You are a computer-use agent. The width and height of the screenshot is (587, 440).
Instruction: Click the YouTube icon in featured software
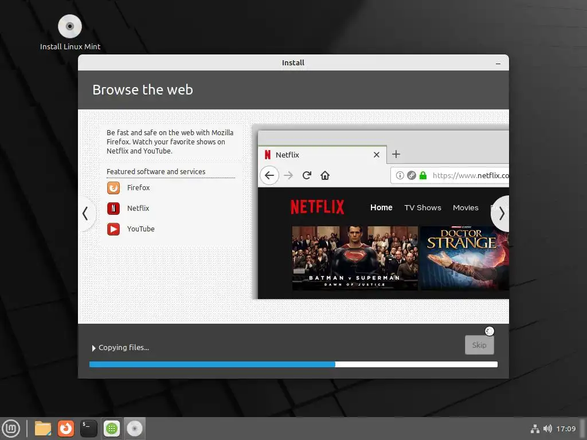tap(114, 229)
